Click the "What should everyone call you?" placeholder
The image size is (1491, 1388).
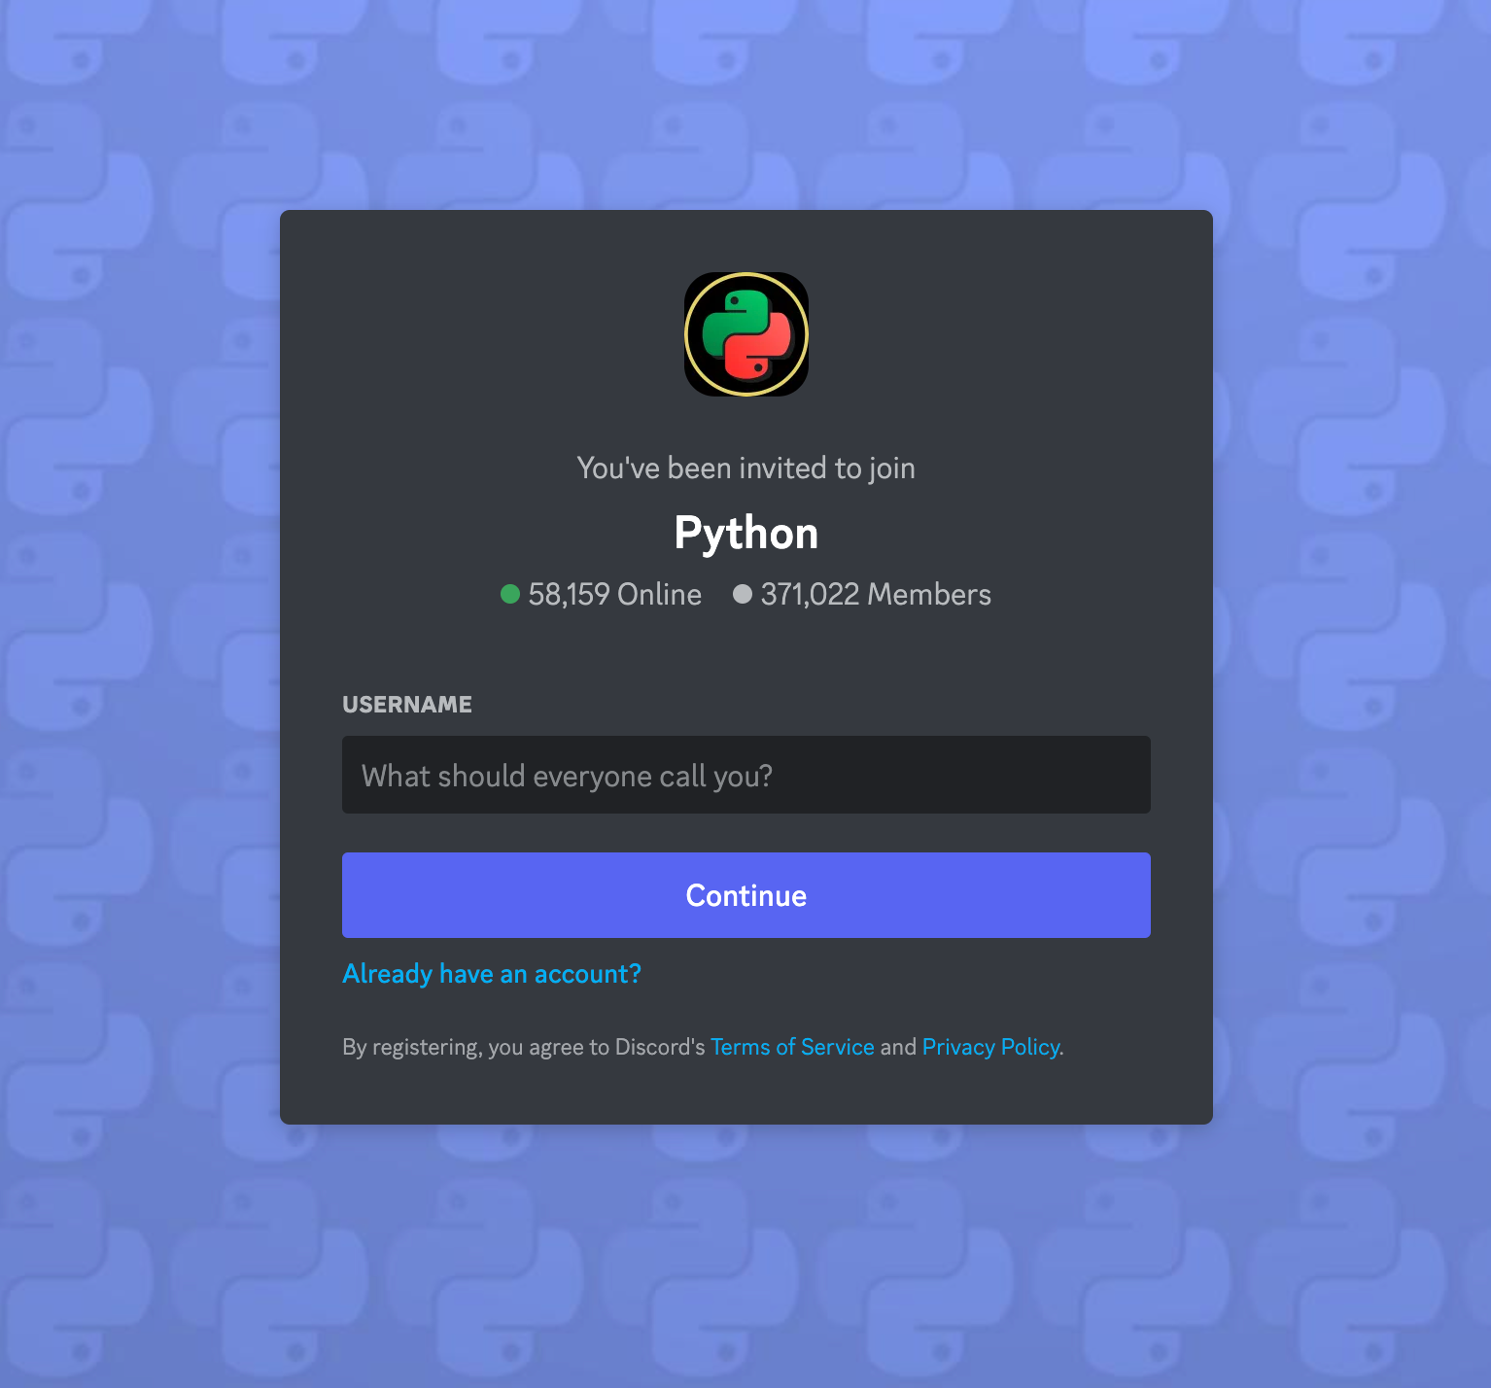coord(568,776)
